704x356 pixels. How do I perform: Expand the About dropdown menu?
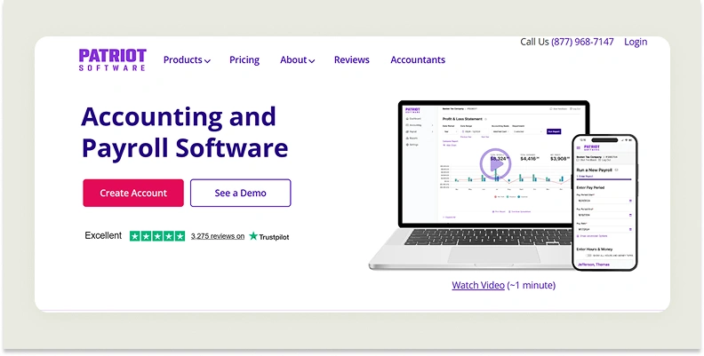coord(297,59)
